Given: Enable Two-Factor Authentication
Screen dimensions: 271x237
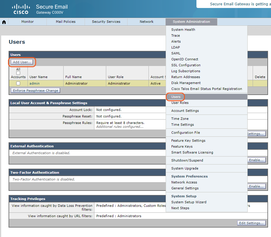Looking at the screenshot, I should [256, 186].
